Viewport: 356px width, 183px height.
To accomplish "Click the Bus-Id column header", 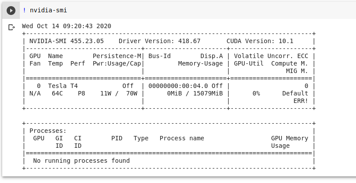I will pos(160,56).
